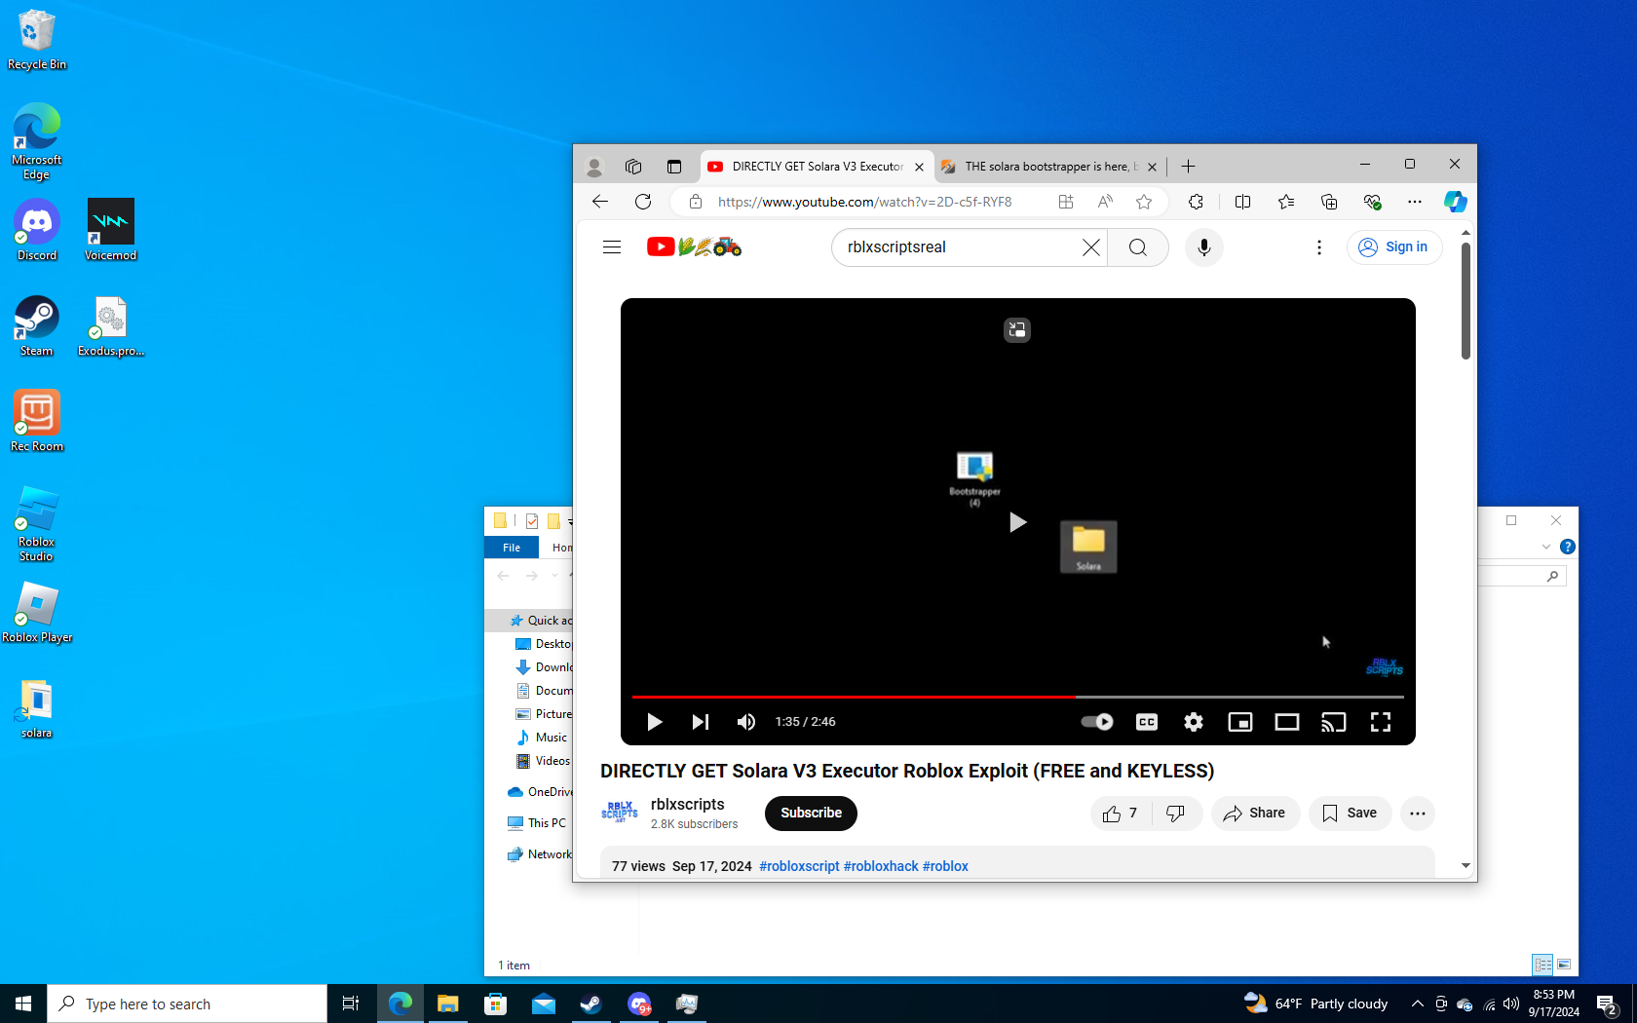The image size is (1637, 1023).
Task: Like the video
Action: pos(1121,814)
